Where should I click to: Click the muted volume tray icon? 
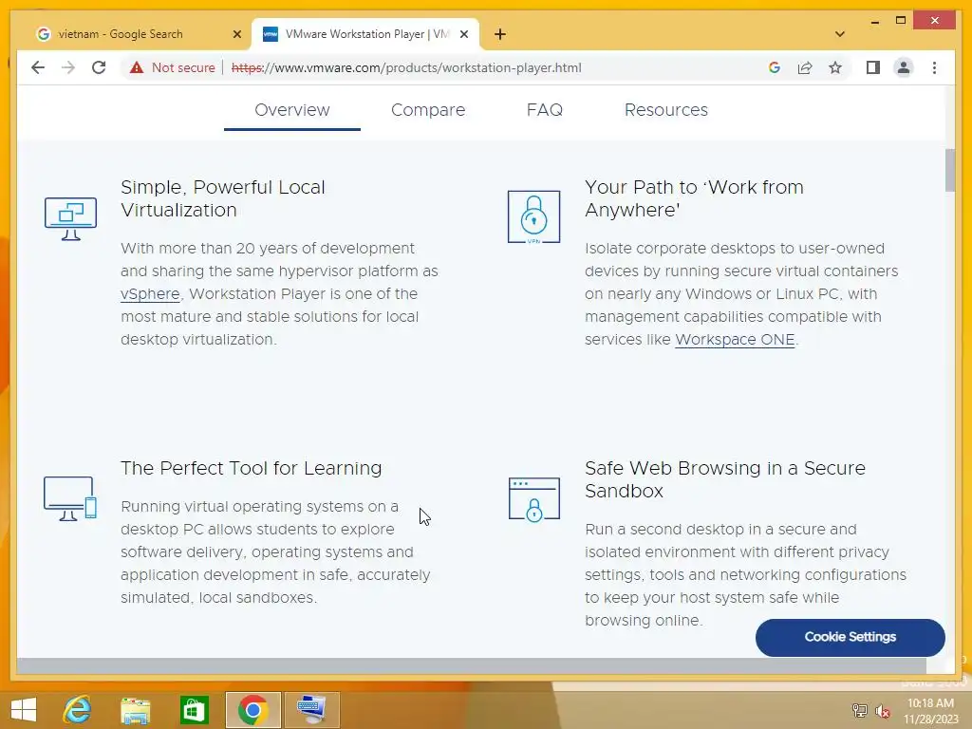(x=882, y=711)
